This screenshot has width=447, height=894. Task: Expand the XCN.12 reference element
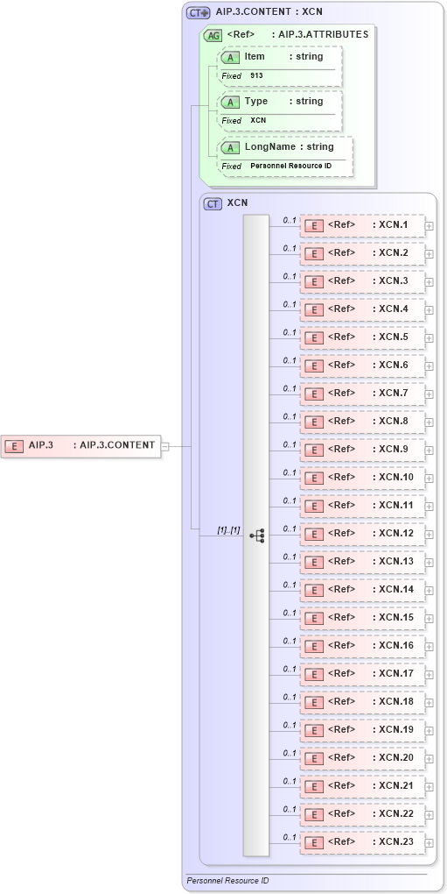click(429, 535)
